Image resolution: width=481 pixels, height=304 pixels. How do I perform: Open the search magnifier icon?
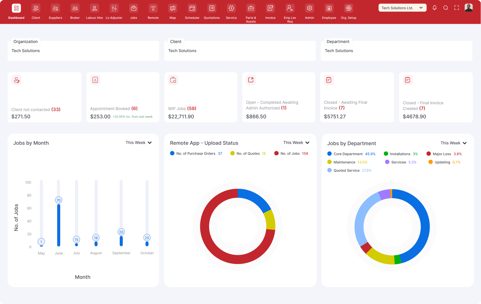pyautogui.click(x=445, y=8)
